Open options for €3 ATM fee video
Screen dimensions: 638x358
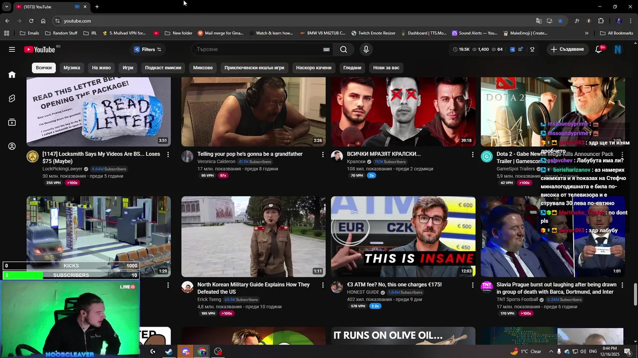[473, 285]
